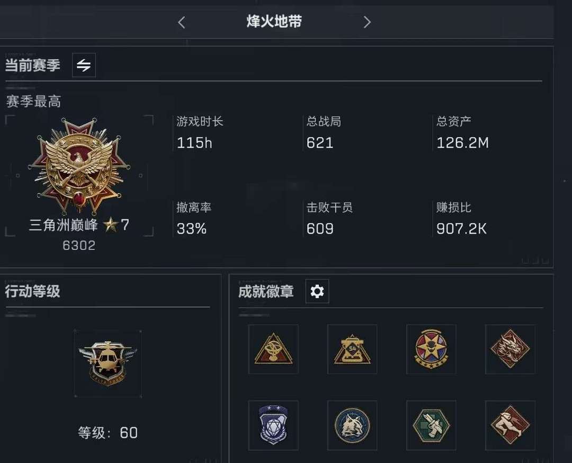
Task: Click the 总资产 126.2M stat
Action: [462, 133]
